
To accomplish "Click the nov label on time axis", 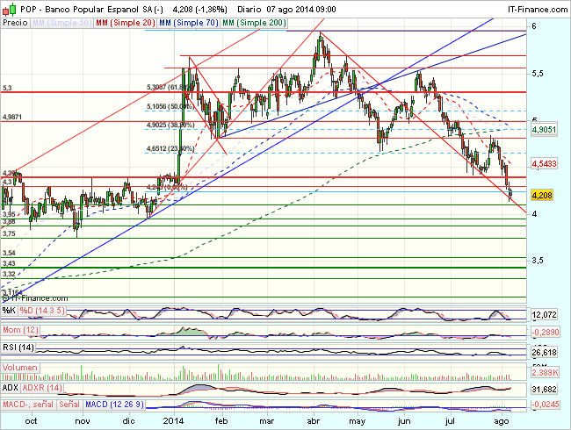I will [x=83, y=421].
